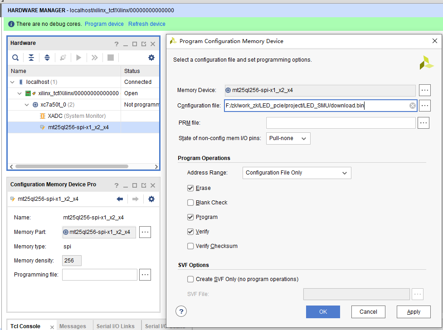
Task: Switch to Tcl Console tab
Action: [x=25, y=326]
